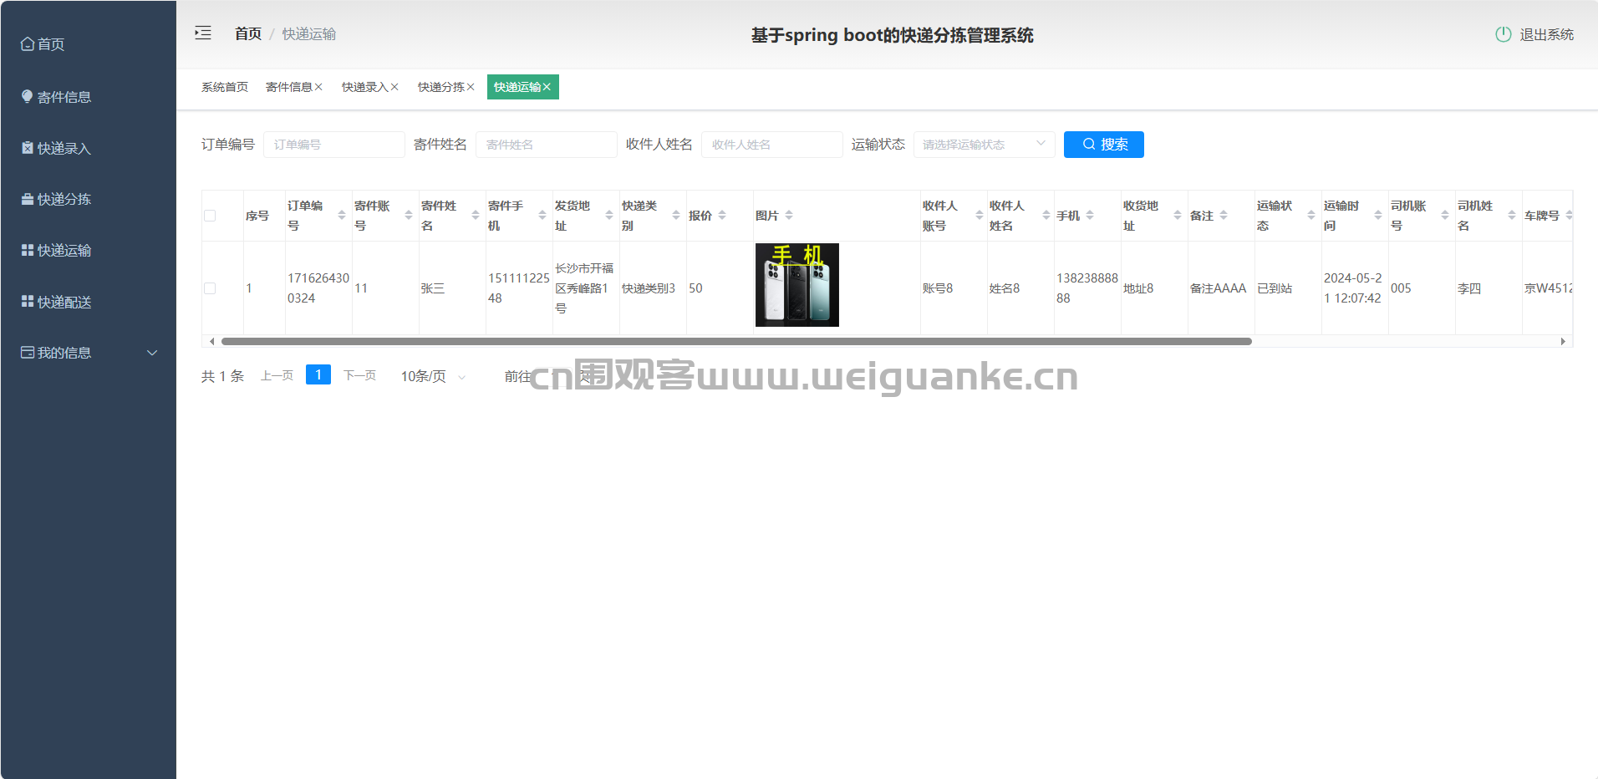Check the row 1 selection checkbox
Viewport: 1598px width, 779px height.
210,288
